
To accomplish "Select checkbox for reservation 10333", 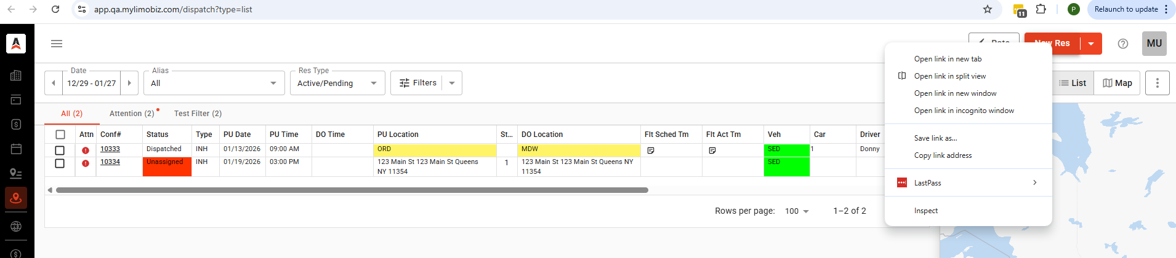I will [60, 150].
